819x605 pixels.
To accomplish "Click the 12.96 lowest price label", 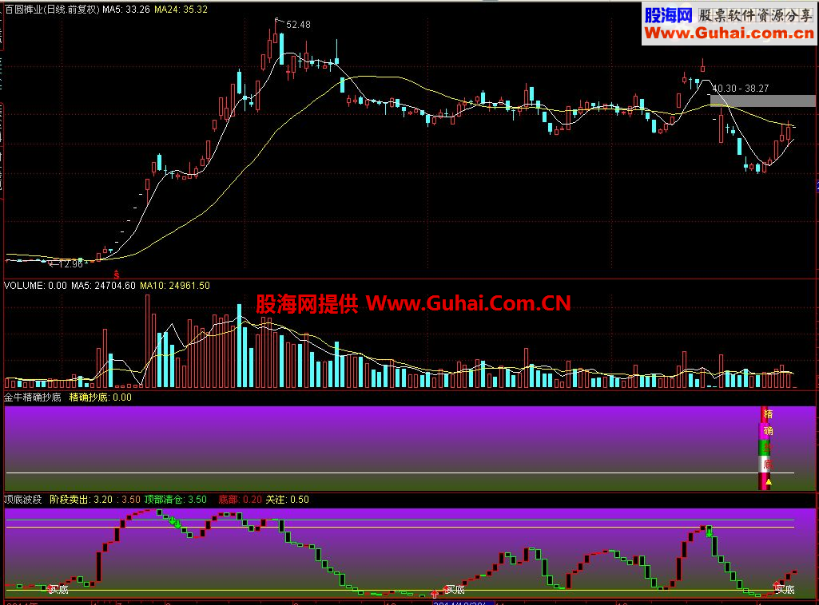I will [70, 264].
